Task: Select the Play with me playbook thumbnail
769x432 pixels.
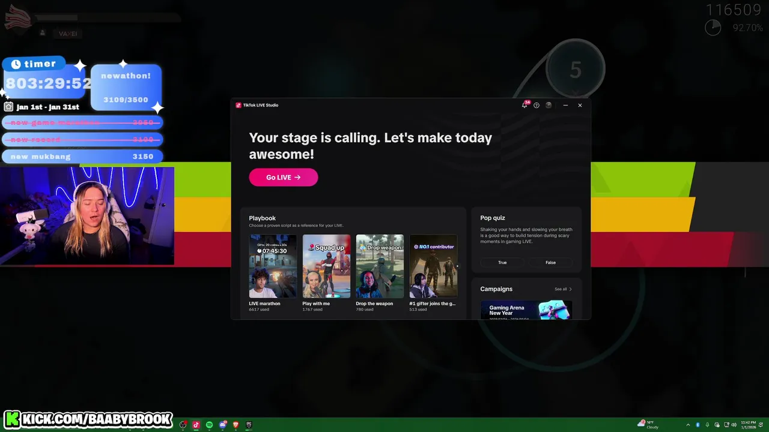Action: tap(326, 266)
